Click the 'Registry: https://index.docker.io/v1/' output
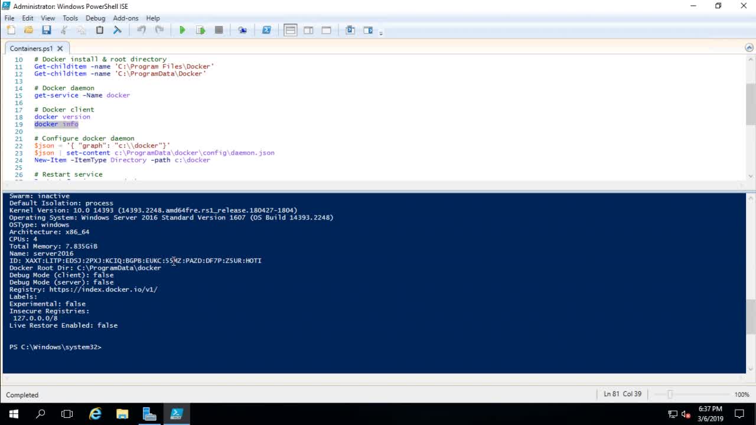This screenshot has height=425, width=756. tap(83, 289)
